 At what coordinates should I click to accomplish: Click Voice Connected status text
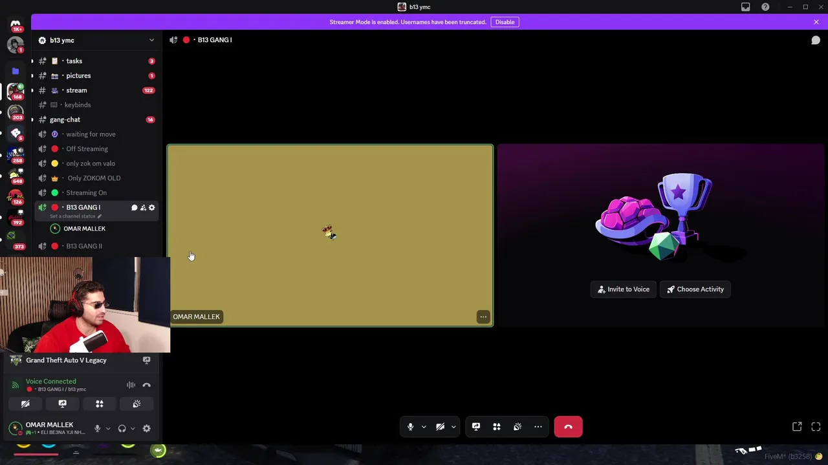click(x=50, y=381)
